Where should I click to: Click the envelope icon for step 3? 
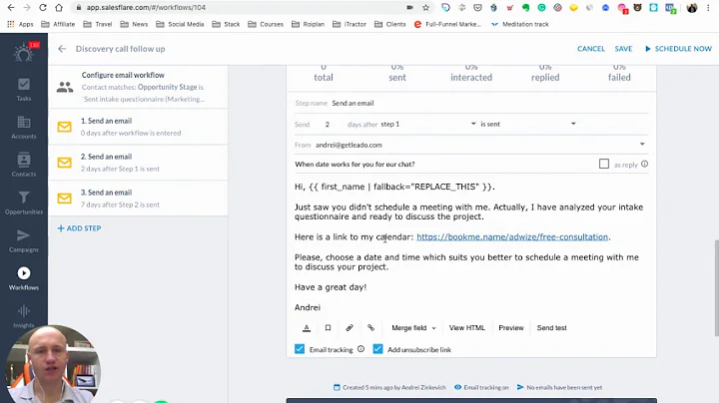pos(65,199)
